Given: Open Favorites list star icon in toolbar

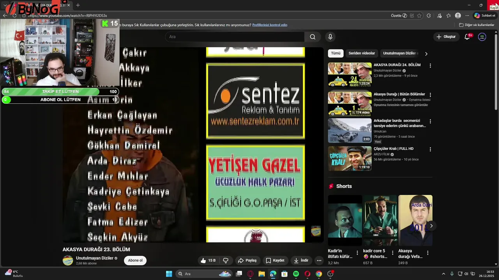Looking at the screenshot, I should coord(449,16).
